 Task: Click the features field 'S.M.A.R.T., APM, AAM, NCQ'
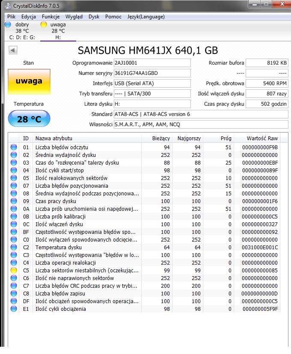tap(201, 124)
